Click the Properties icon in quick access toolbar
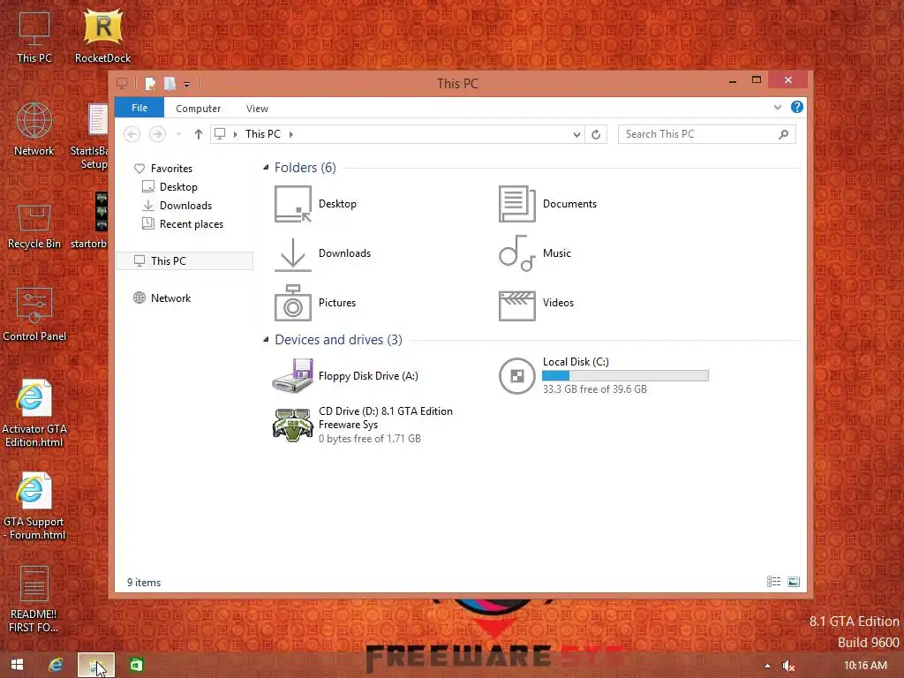 (150, 84)
